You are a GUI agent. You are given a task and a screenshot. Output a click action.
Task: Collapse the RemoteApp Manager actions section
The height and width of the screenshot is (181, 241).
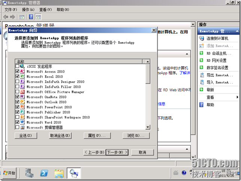[237, 31]
